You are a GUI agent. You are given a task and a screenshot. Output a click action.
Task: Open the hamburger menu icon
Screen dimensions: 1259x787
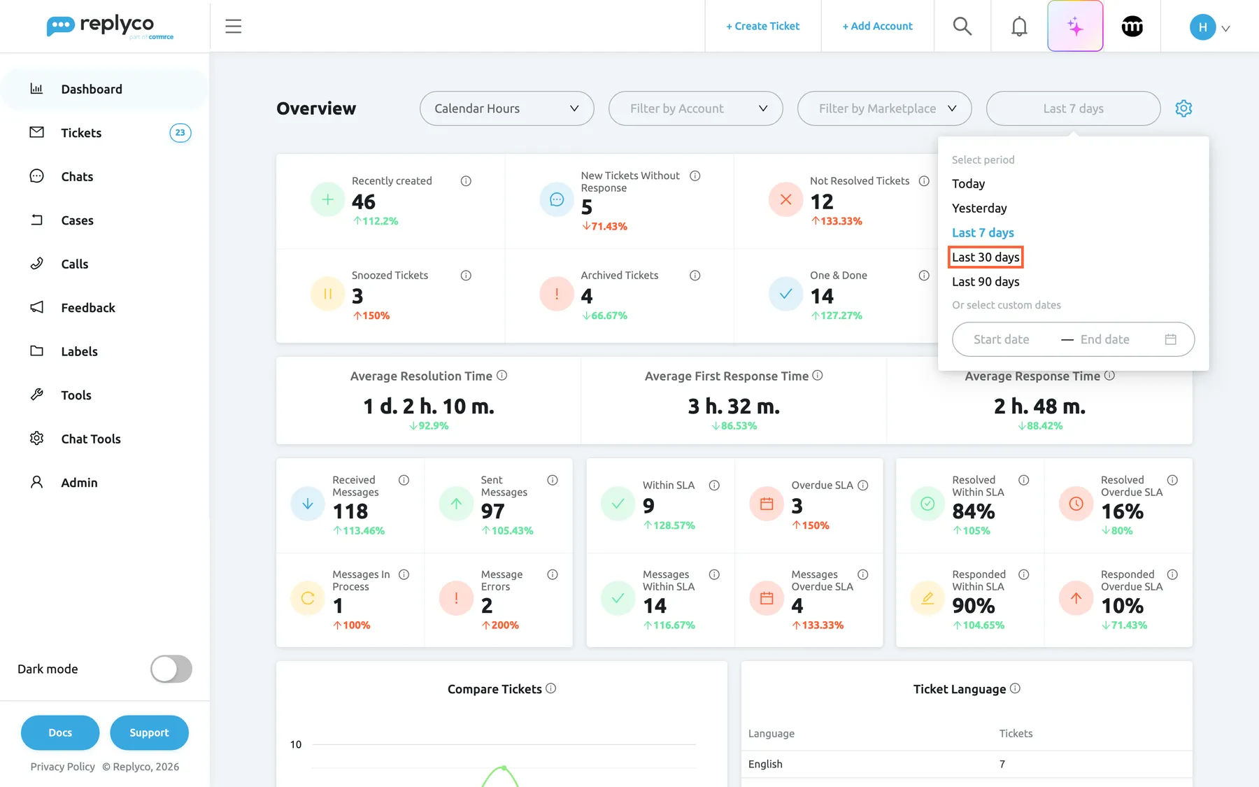(233, 27)
